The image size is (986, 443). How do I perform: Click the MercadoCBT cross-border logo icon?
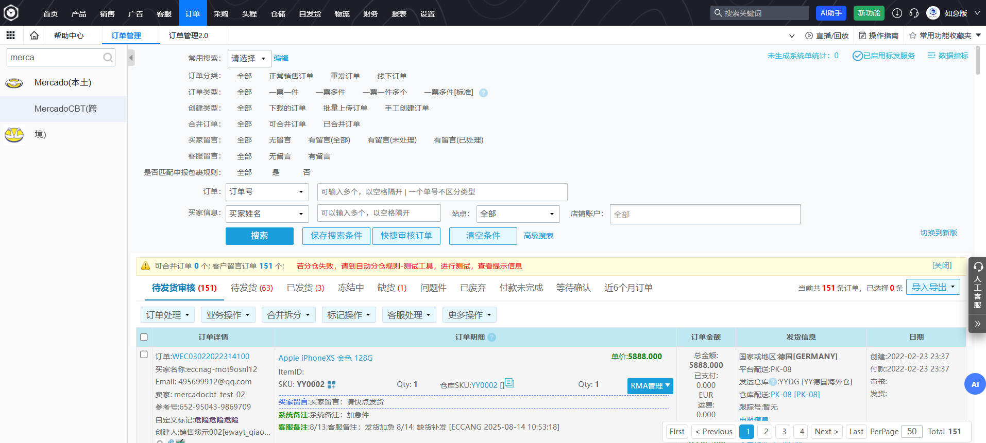[x=14, y=134]
